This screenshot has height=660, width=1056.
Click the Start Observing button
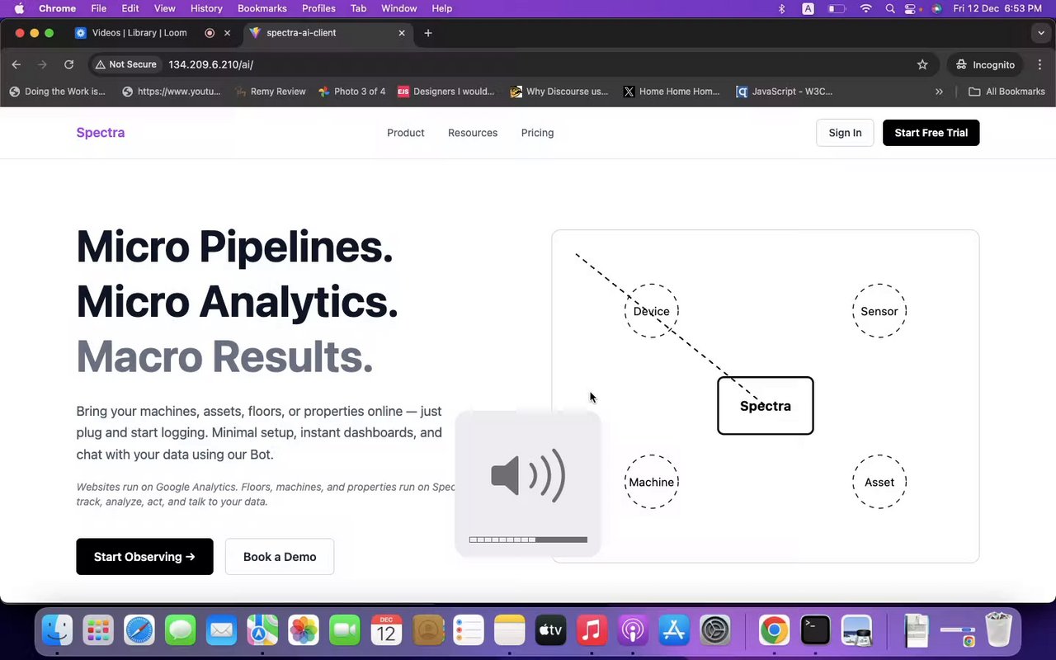(144, 557)
